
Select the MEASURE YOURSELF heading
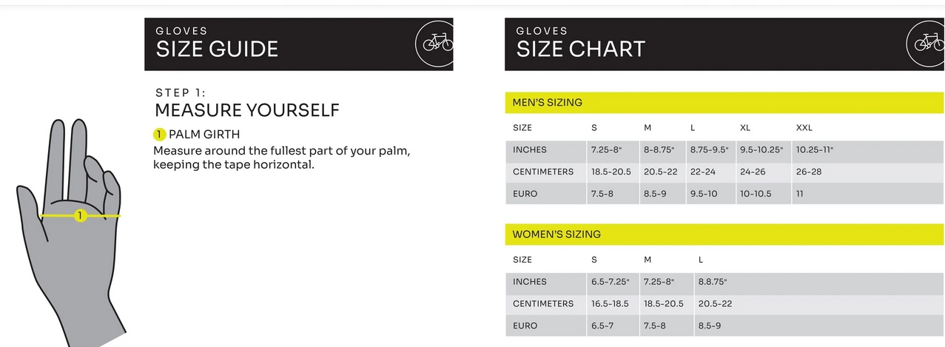(246, 110)
